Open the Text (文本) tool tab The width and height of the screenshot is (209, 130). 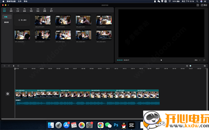pos(18,10)
